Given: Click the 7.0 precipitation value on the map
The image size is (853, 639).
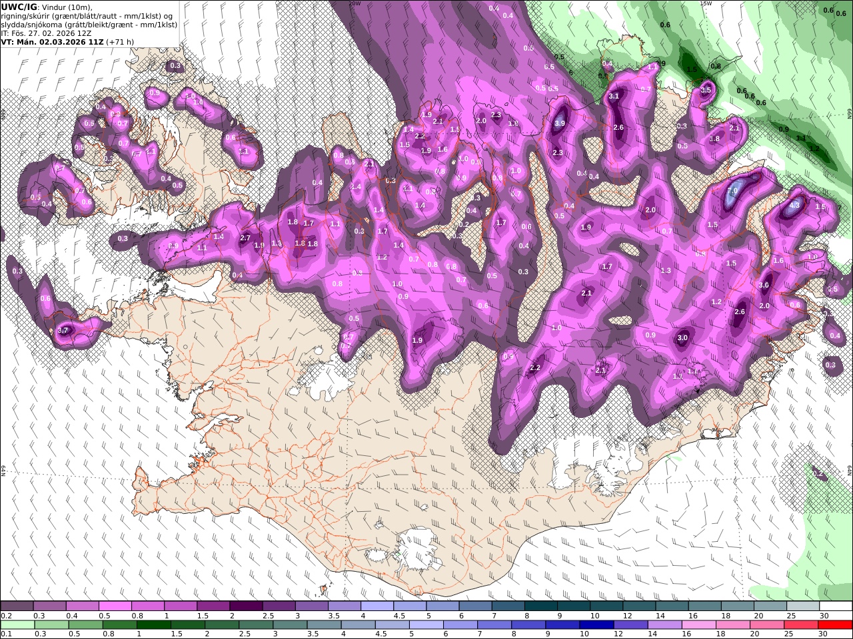Looking at the screenshot, I should pos(732,191).
